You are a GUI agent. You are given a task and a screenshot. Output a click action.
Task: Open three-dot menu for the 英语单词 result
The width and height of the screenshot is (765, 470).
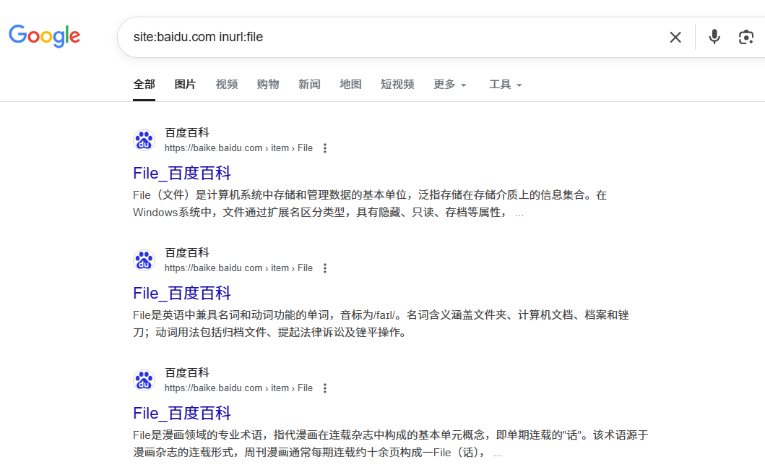pyautogui.click(x=325, y=268)
